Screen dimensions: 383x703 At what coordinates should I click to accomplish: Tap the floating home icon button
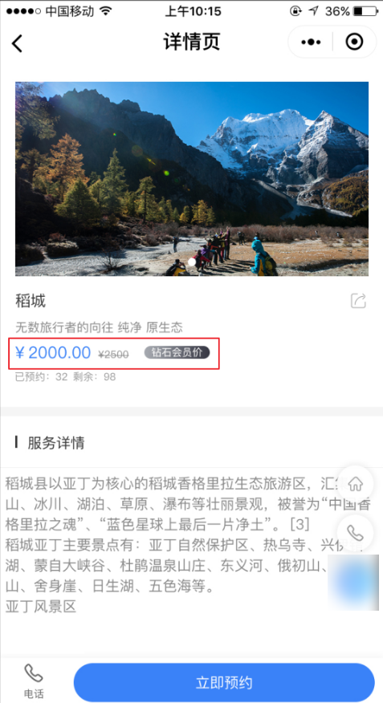point(355,484)
